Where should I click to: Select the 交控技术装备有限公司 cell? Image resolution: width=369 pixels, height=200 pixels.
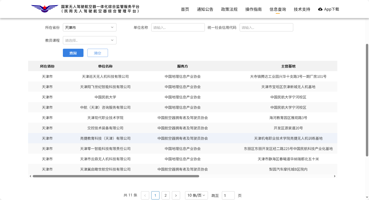point(105,128)
